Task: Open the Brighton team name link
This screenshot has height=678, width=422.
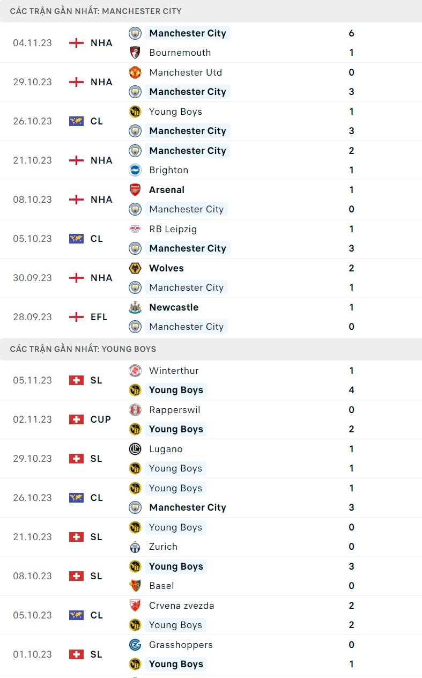Action: coord(169,170)
